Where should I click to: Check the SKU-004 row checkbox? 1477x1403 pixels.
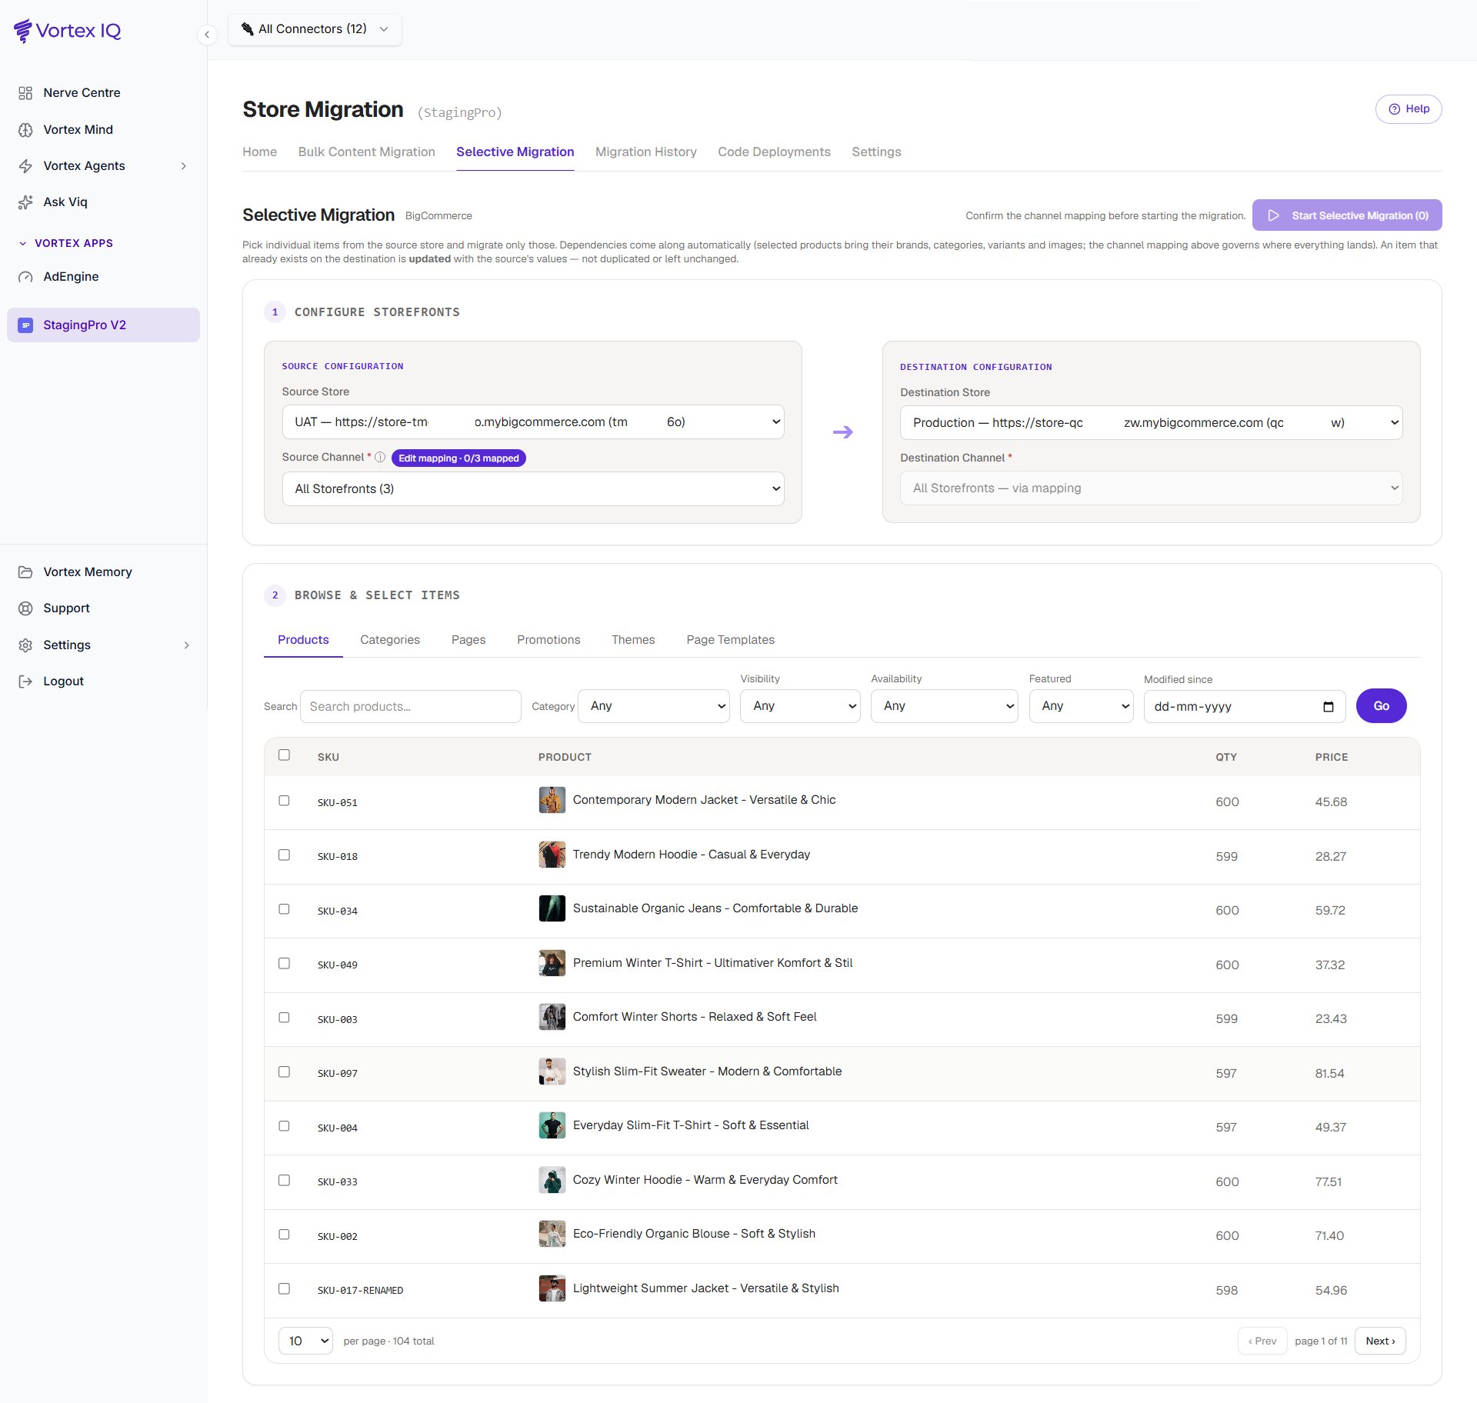pos(284,1126)
